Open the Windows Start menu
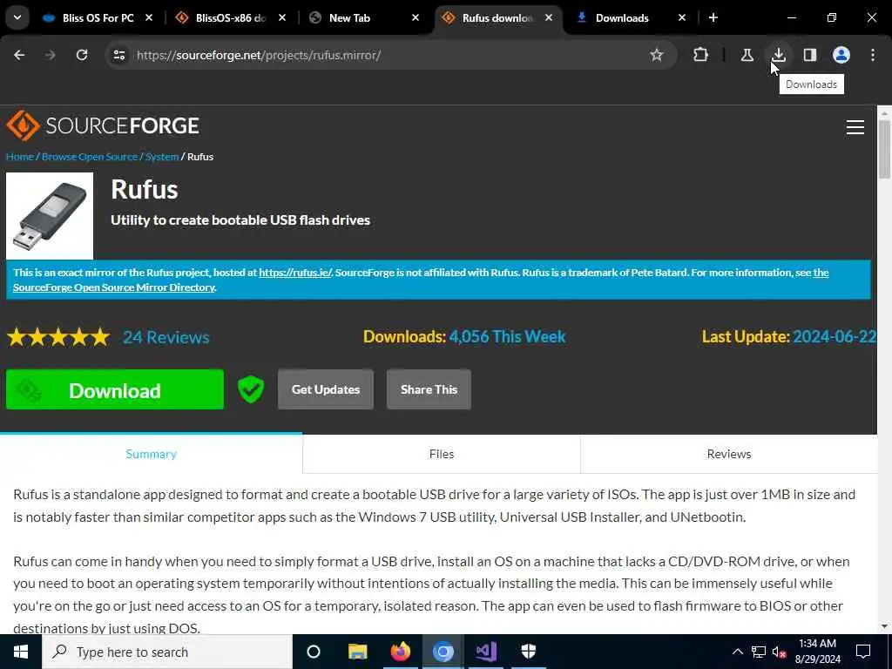 tap(21, 652)
